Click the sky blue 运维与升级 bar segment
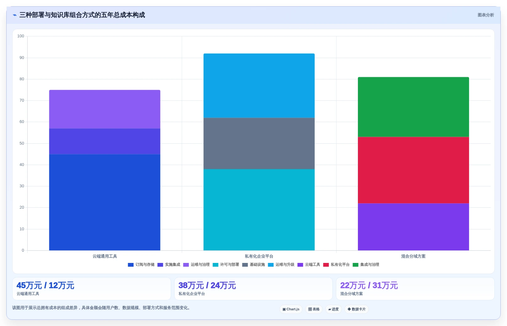This screenshot has width=507, height=326. point(259,86)
